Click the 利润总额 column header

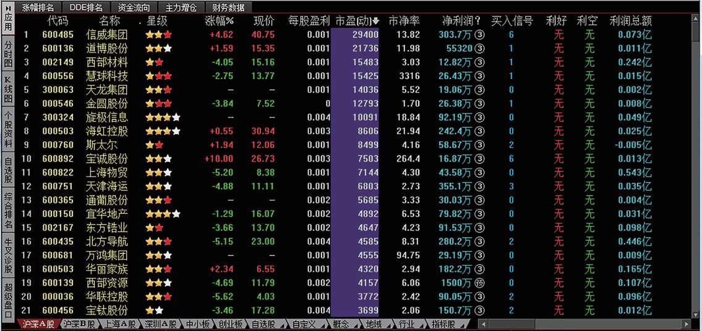pyautogui.click(x=630, y=21)
